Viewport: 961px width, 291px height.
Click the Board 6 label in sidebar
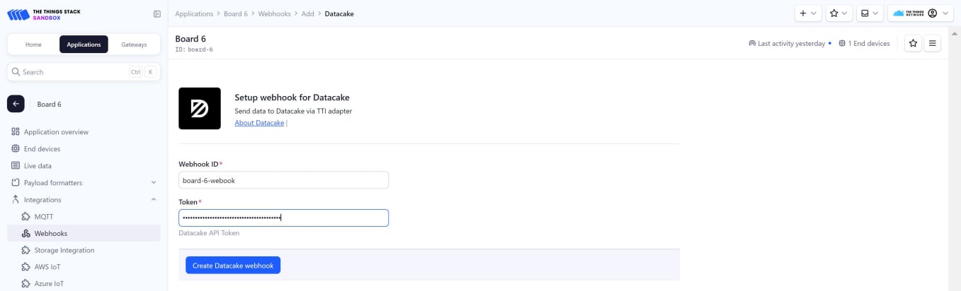pyautogui.click(x=49, y=104)
